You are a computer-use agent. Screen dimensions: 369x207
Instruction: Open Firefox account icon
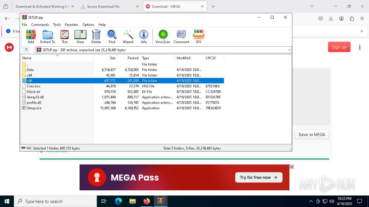[x=341, y=18]
